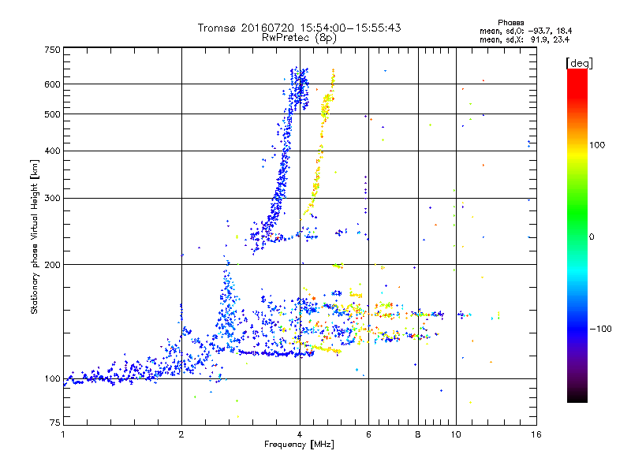631x473 pixels.
Task: Click the plot title Tromsø 20160720 15:54:00-15:55:43
Action: pos(300,28)
